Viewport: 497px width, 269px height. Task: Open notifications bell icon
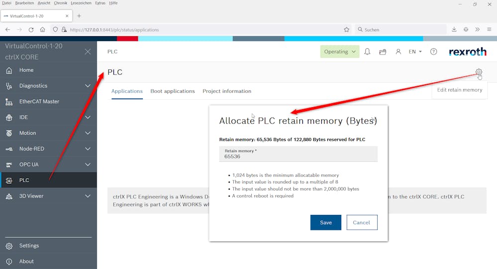pyautogui.click(x=367, y=52)
